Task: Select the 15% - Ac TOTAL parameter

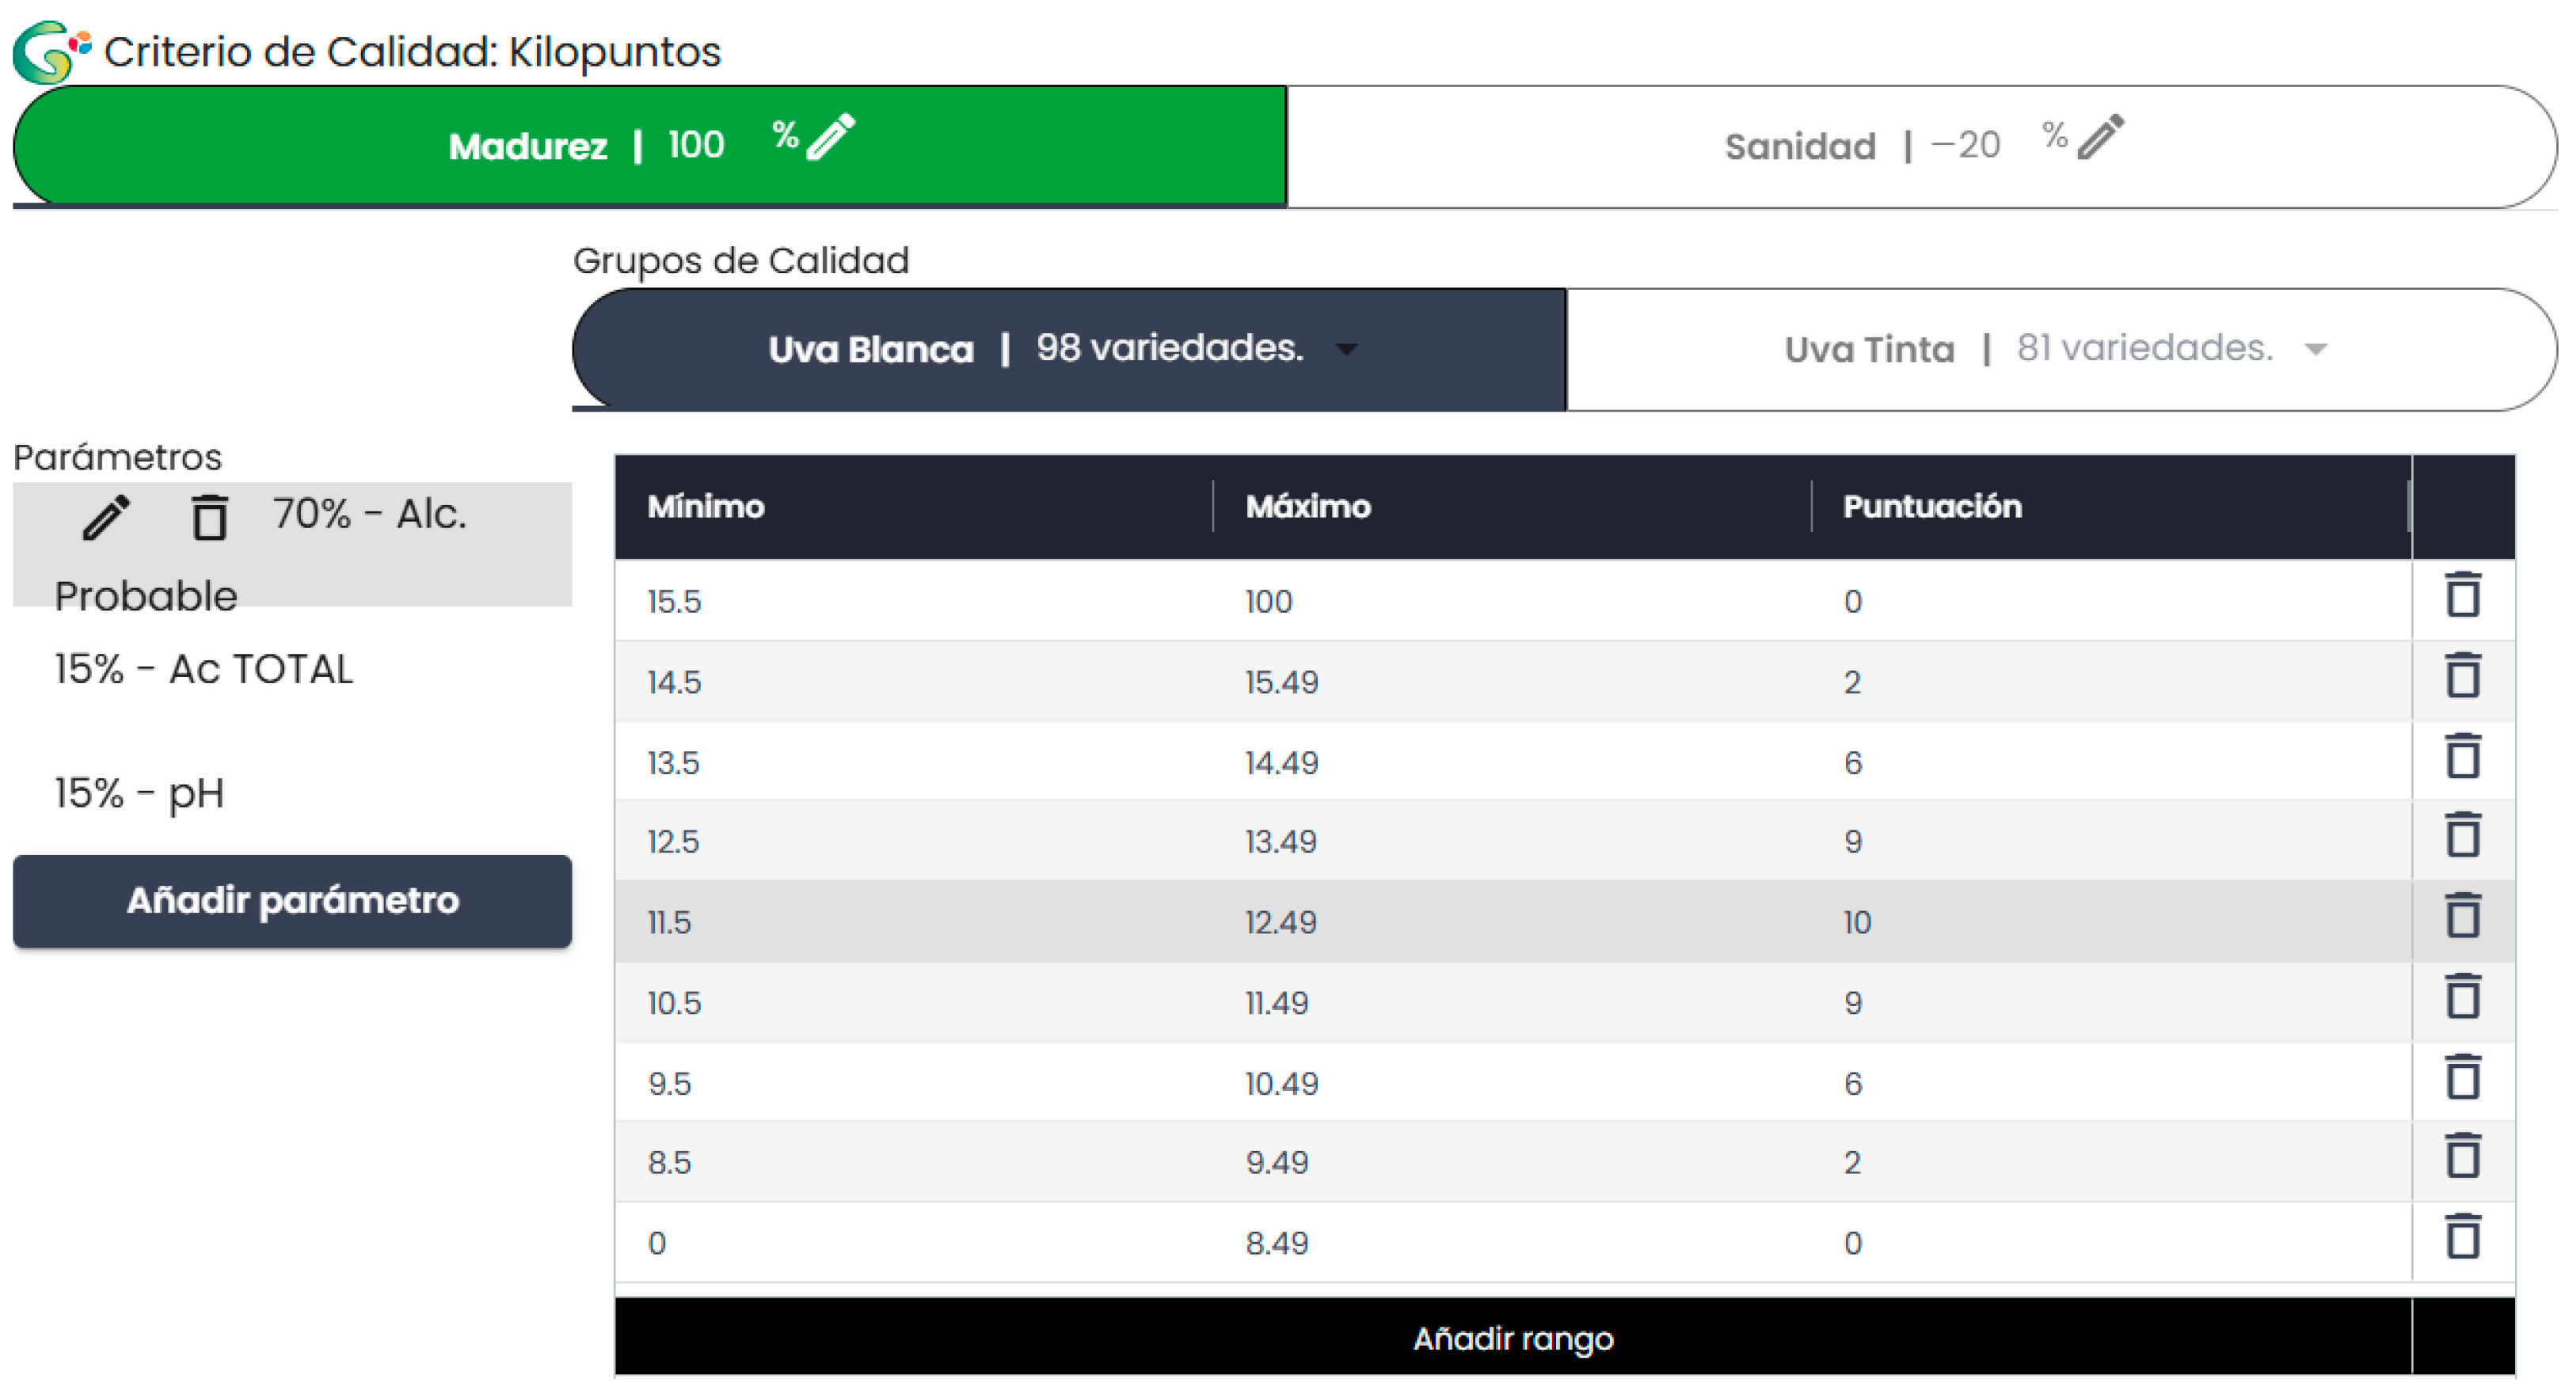Action: [x=204, y=669]
